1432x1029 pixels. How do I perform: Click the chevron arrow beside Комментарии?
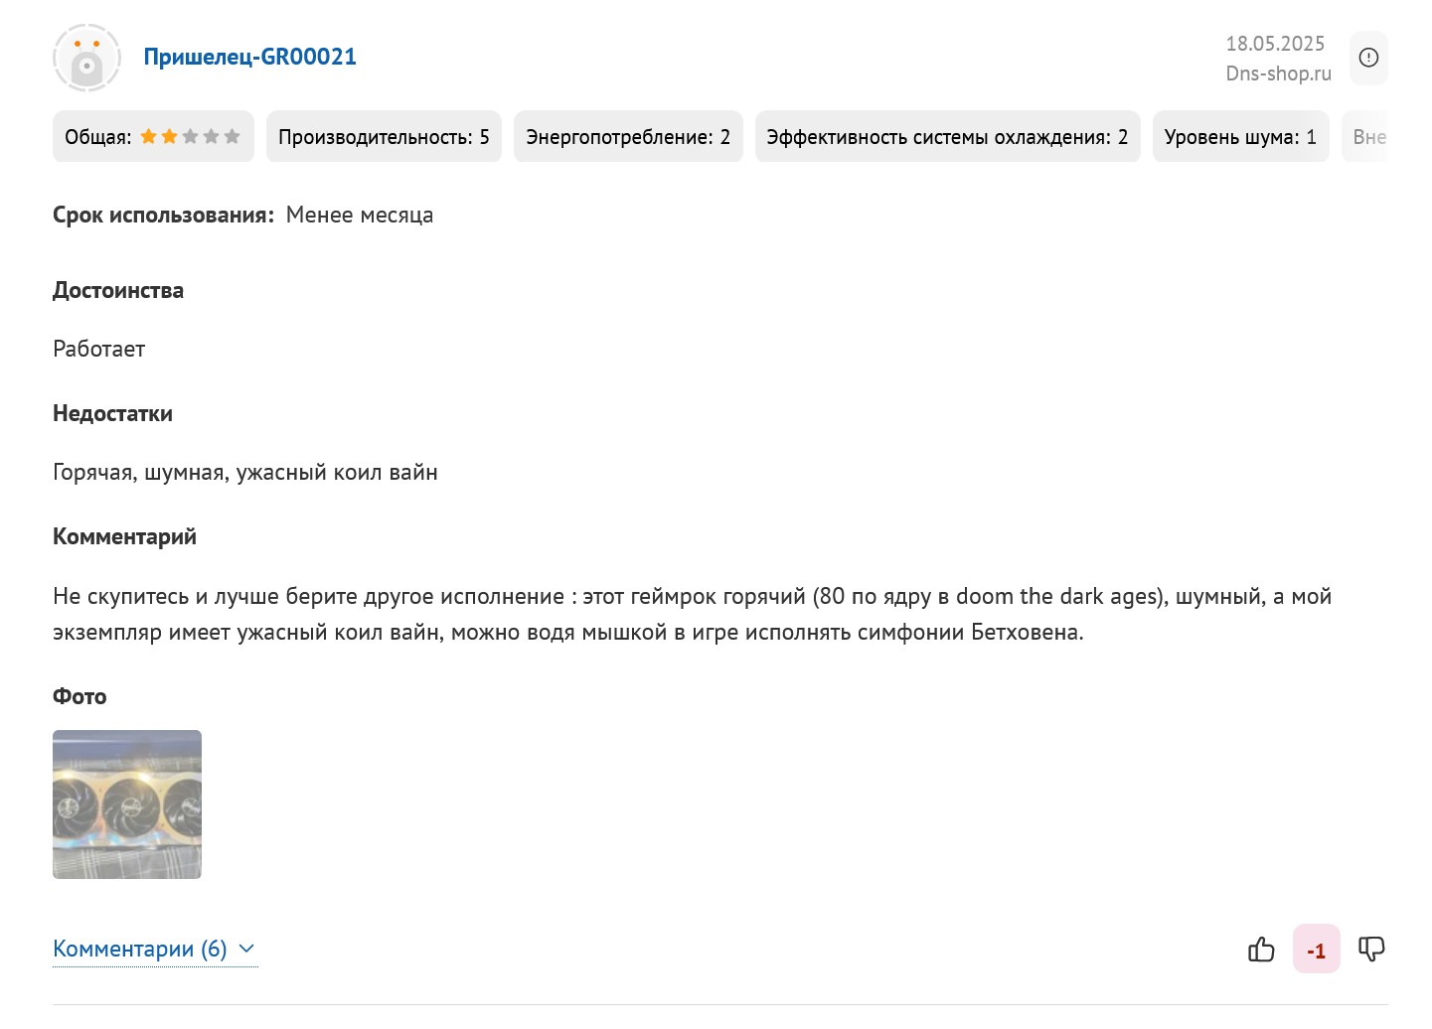click(x=247, y=950)
